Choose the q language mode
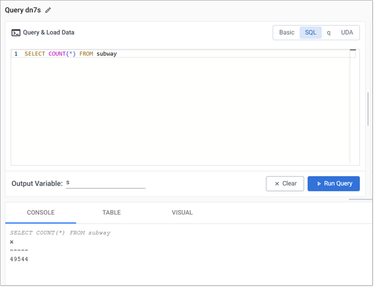374x287 pixels. click(329, 33)
